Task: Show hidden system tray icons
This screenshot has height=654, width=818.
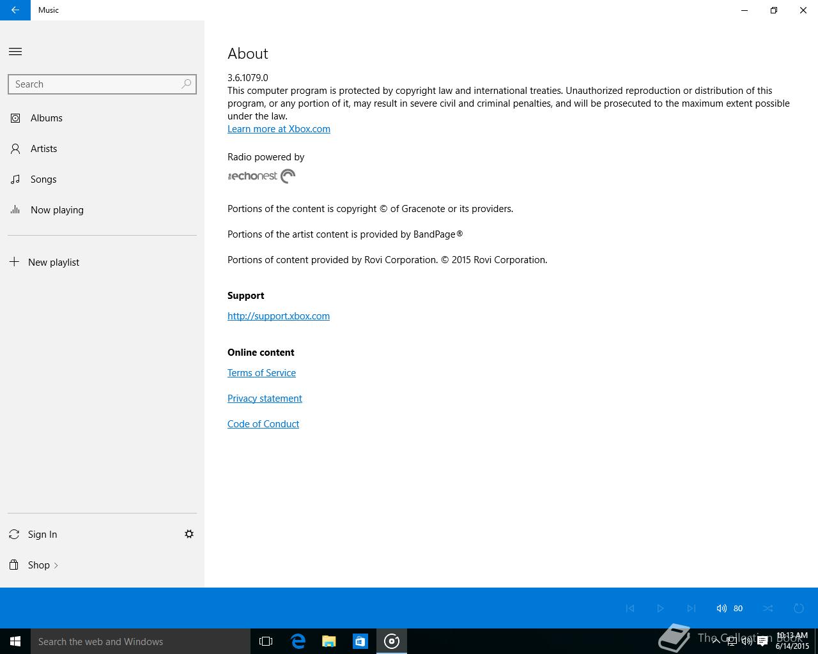Action: pos(716,641)
